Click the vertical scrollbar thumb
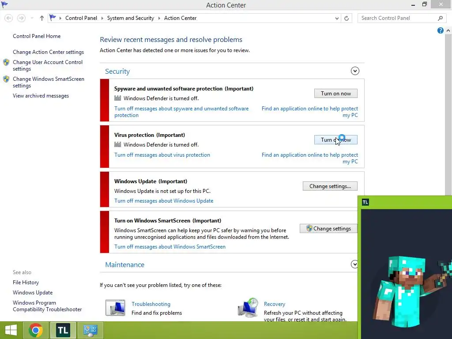Viewport: 452px width, 339px height. [448, 114]
